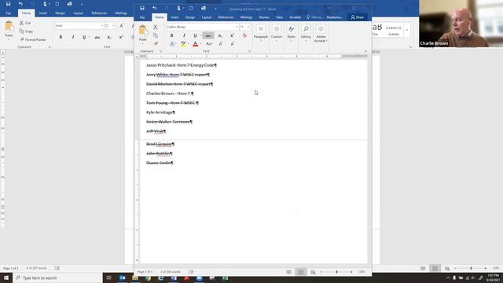Click the line "Charles Brown - Item 7"
The width and height of the screenshot is (503, 283).
click(x=170, y=94)
